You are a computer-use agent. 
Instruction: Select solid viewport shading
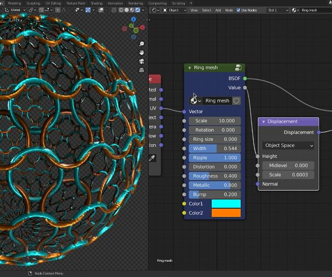126,10
